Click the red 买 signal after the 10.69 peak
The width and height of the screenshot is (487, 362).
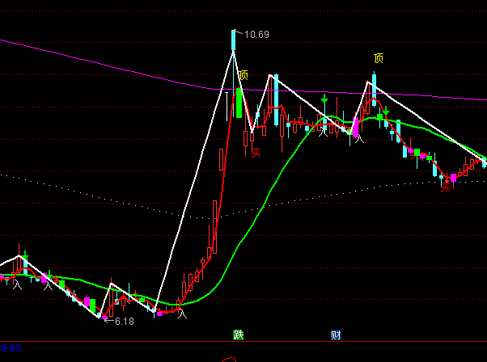click(x=256, y=151)
